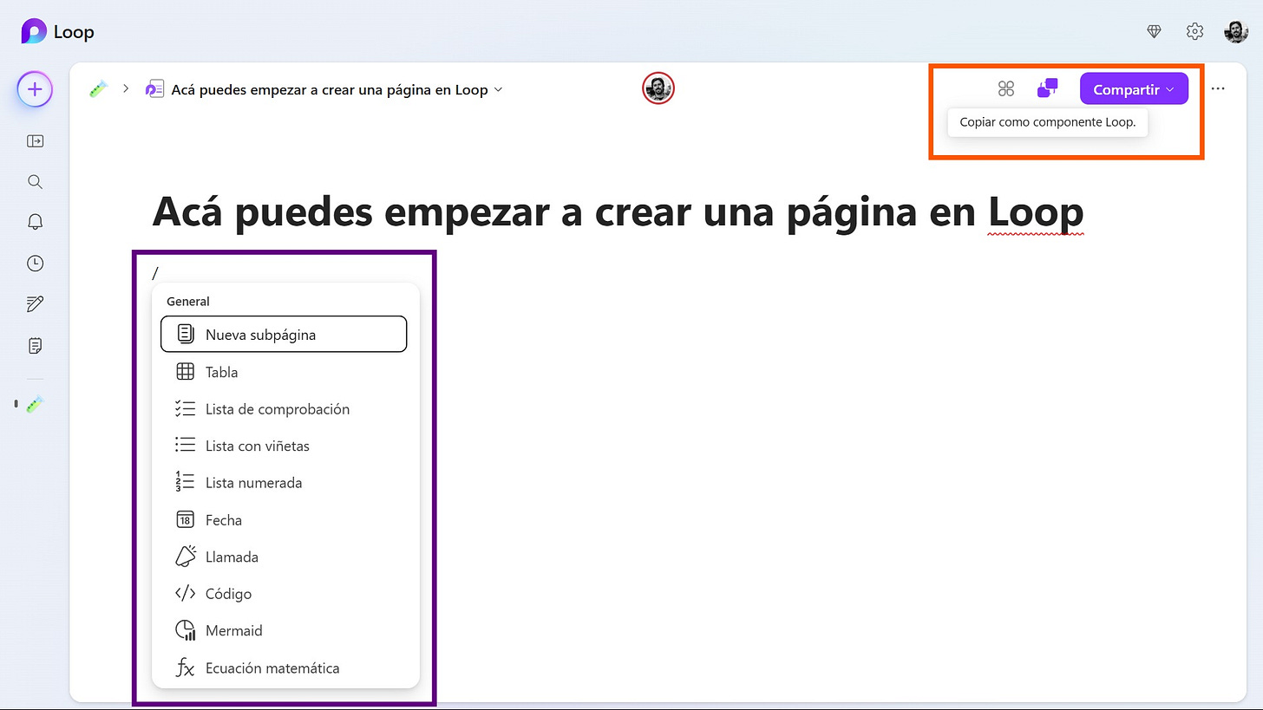Open the search magnifier icon
The image size is (1263, 710).
(x=35, y=181)
